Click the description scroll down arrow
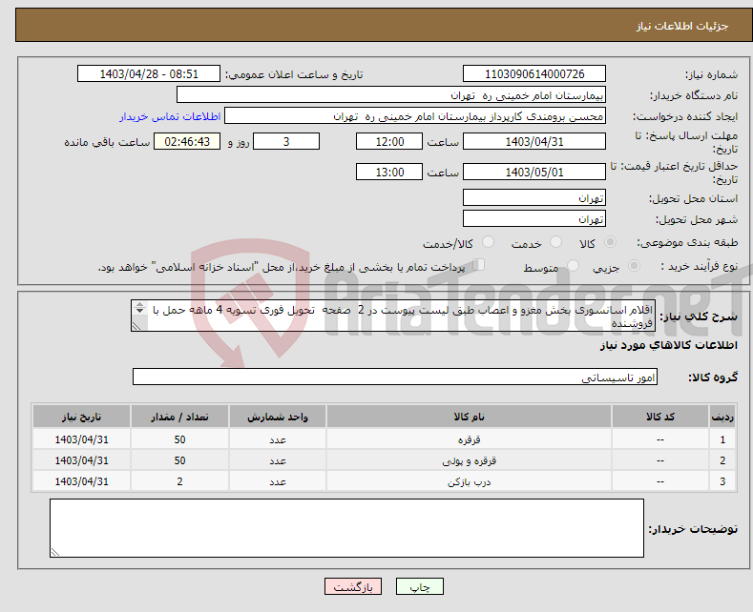753x612 pixels. pyautogui.click(x=139, y=311)
